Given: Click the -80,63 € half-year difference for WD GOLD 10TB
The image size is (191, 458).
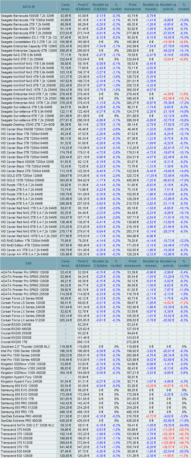Looking at the screenshot, I should pyautogui.click(x=168, y=180).
